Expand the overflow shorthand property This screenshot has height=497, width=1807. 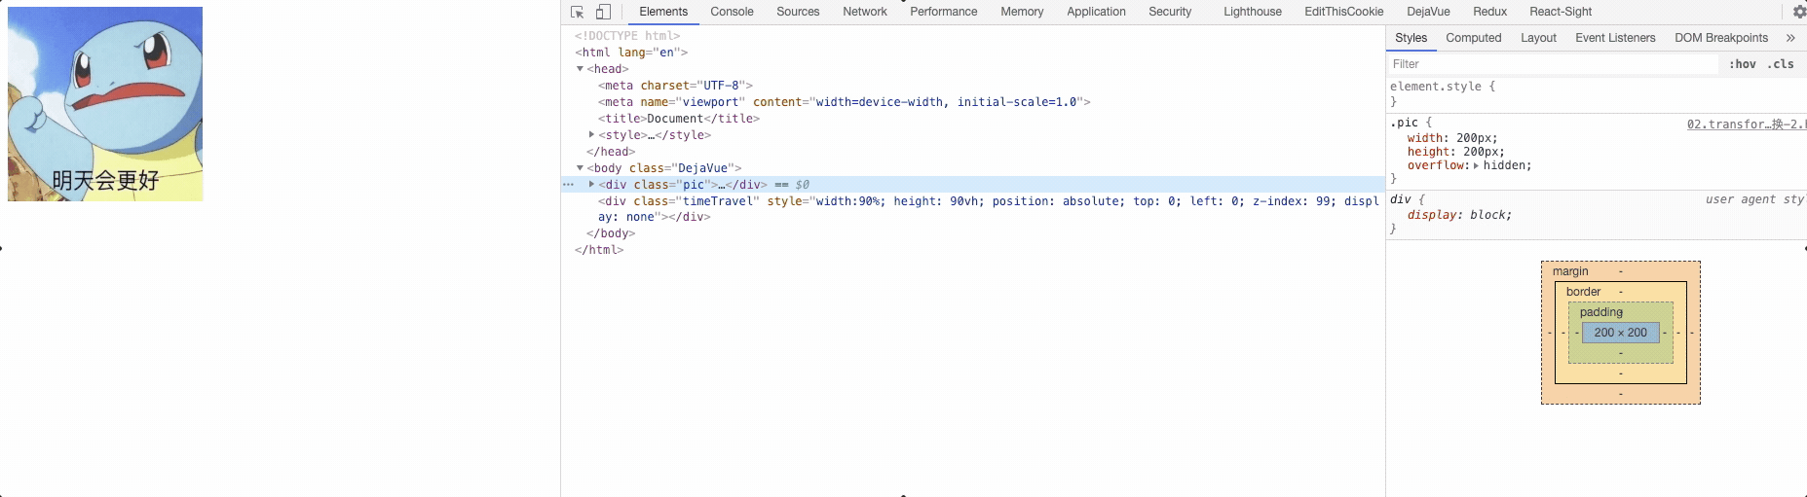point(1476,166)
